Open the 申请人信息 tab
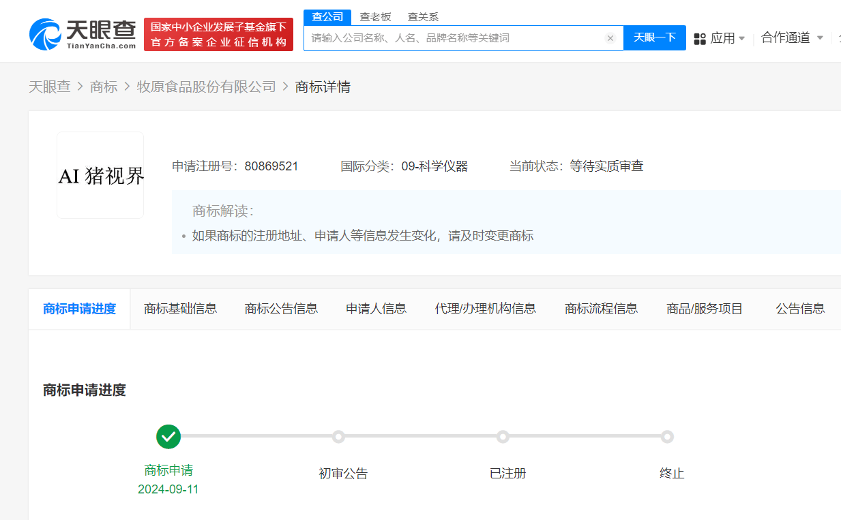 point(376,309)
